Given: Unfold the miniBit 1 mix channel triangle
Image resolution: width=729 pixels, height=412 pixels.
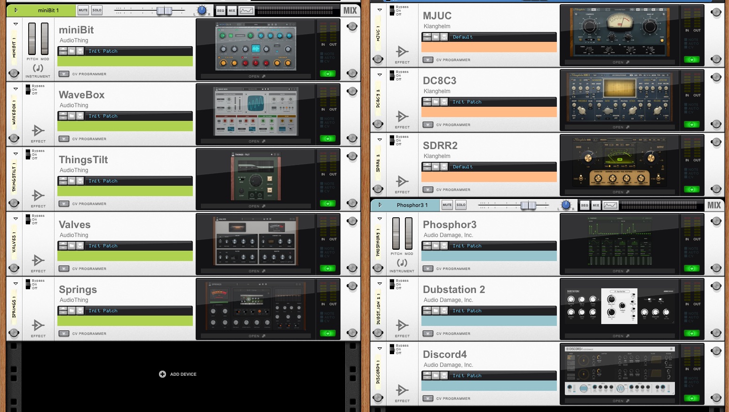Looking at the screenshot, I should click(x=16, y=10).
